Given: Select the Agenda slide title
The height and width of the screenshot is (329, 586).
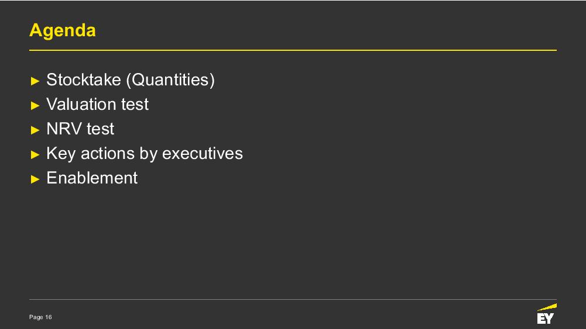Looking at the screenshot, I should pos(63,30).
